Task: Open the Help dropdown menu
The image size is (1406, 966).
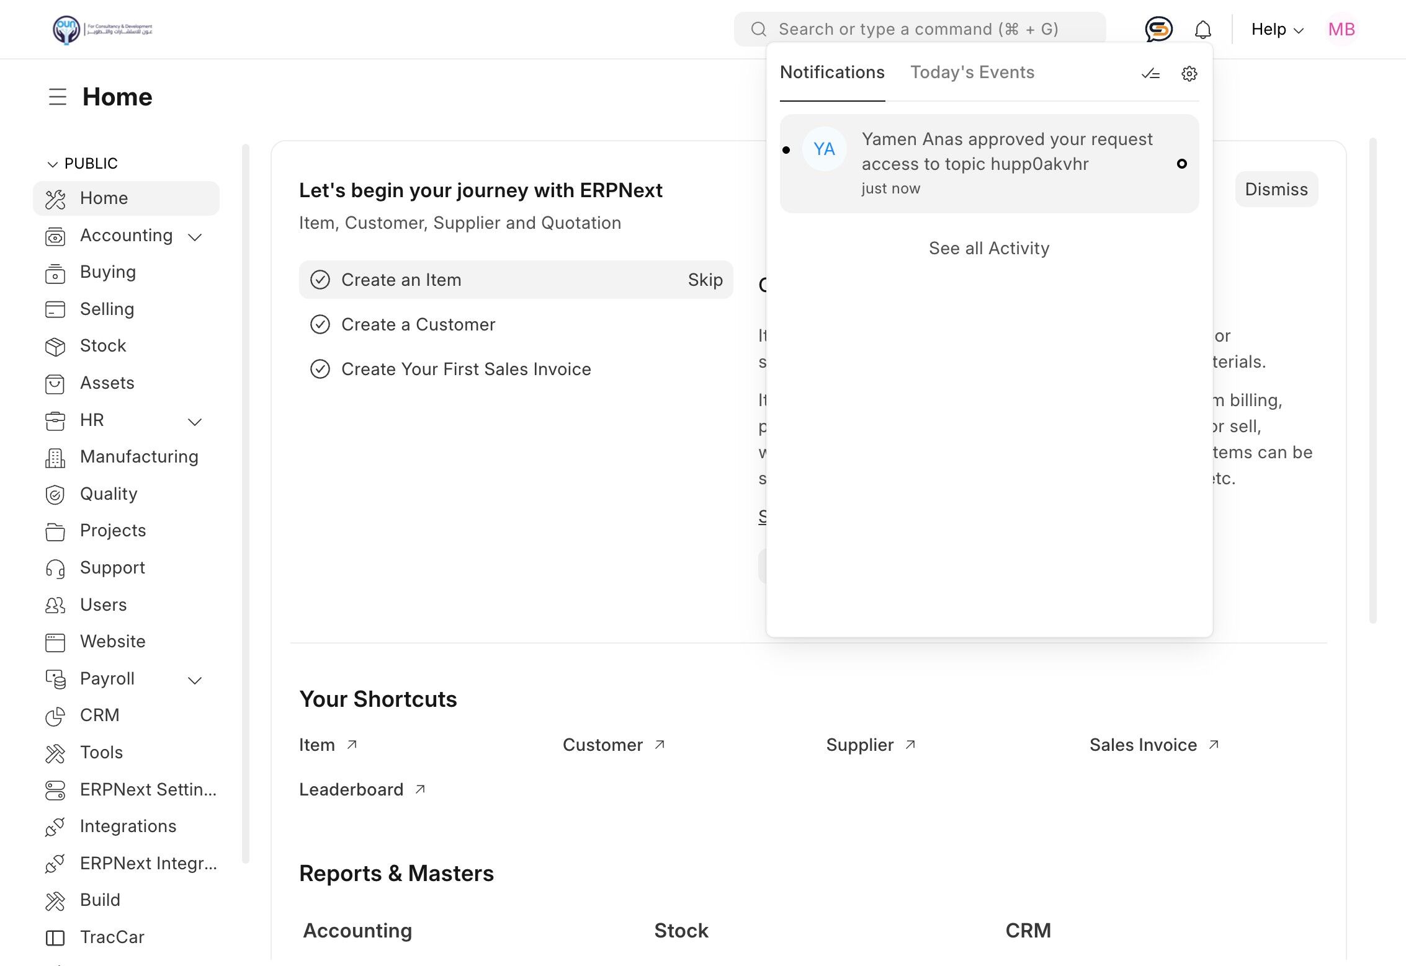Action: pos(1277,30)
